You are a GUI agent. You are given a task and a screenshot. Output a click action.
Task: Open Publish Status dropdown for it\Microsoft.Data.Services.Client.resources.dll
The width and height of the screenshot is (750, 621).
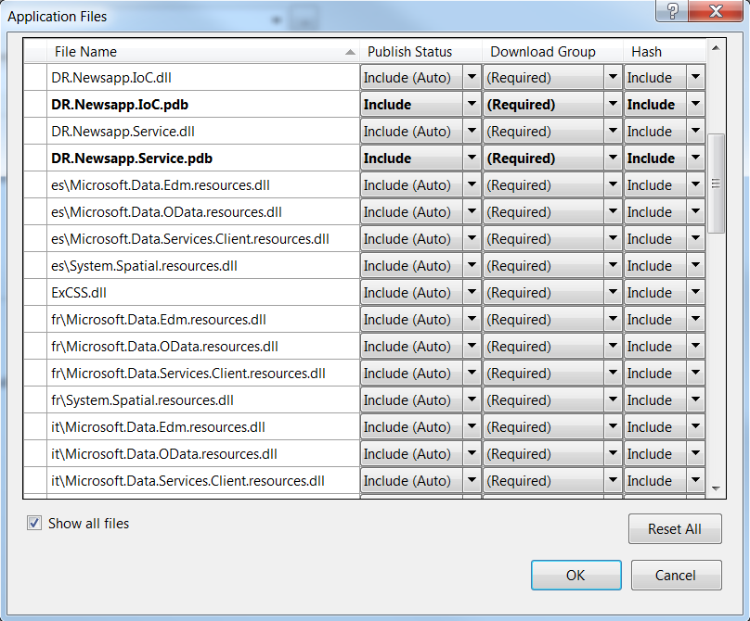pos(472,480)
